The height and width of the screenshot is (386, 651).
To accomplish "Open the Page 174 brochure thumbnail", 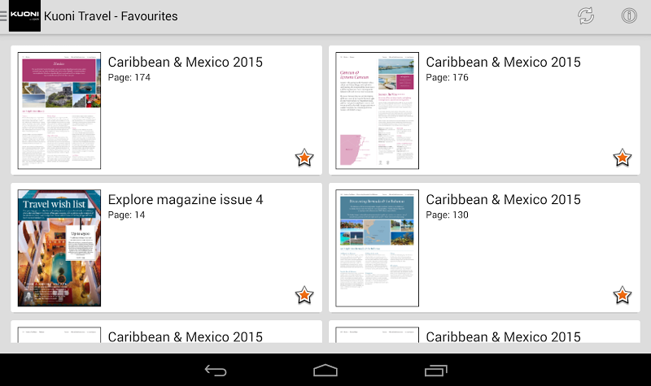I will click(59, 111).
